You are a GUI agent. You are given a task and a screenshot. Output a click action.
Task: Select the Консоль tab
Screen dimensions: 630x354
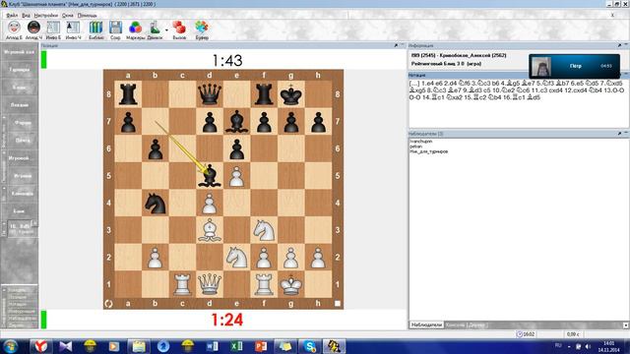click(455, 324)
